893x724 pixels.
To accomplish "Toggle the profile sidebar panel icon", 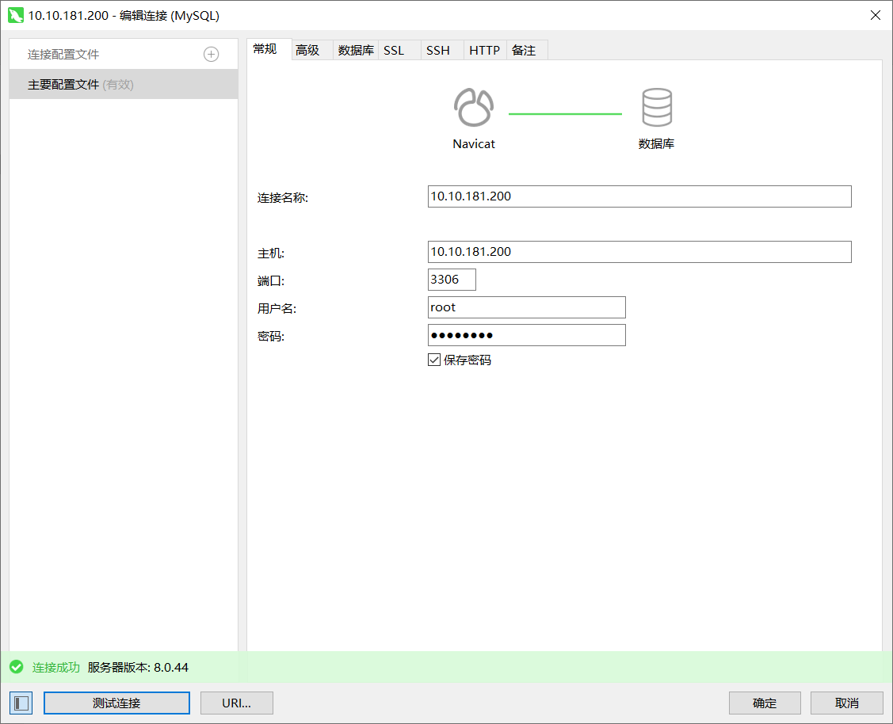I will point(21,703).
